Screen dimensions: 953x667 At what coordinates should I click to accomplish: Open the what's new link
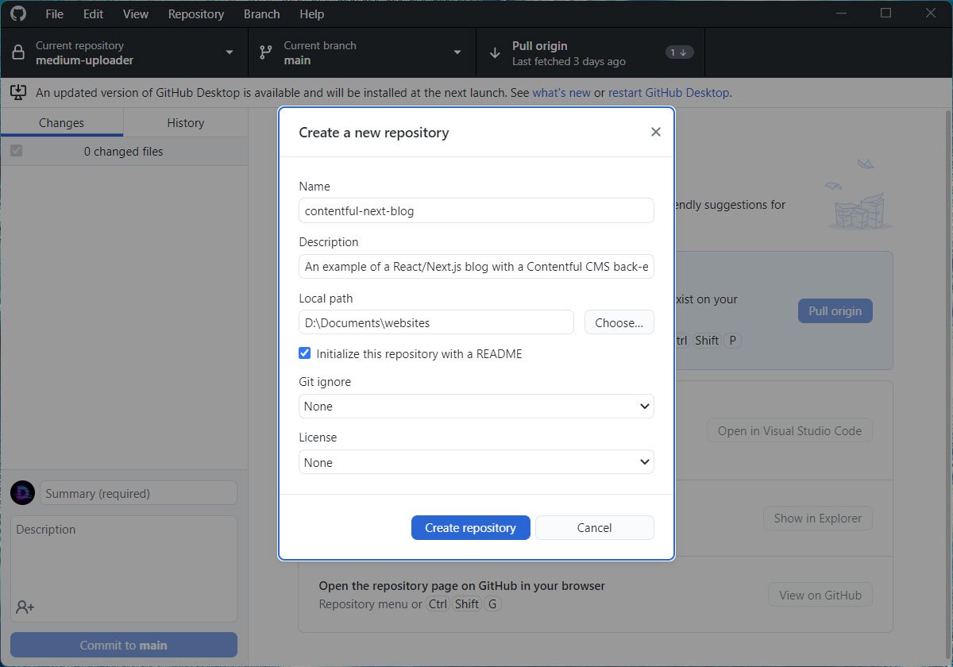pos(561,92)
